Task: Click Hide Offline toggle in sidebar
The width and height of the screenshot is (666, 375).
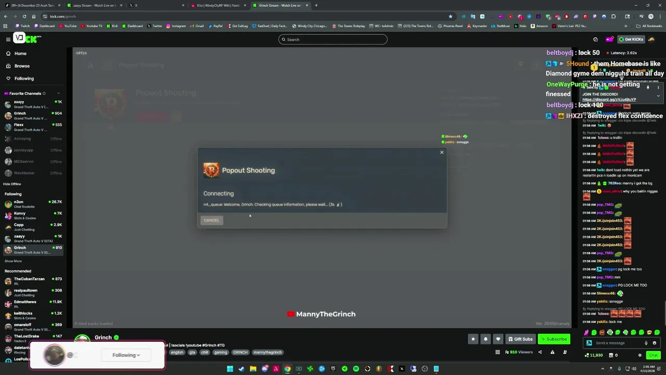Action: [x=12, y=184]
